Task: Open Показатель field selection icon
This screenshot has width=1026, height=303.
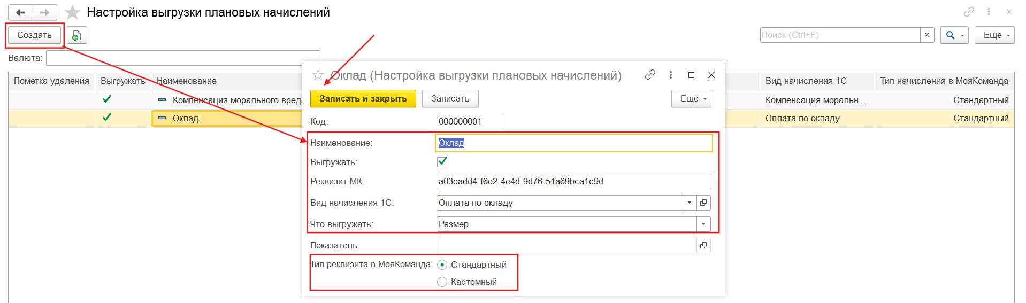Action: coord(703,245)
